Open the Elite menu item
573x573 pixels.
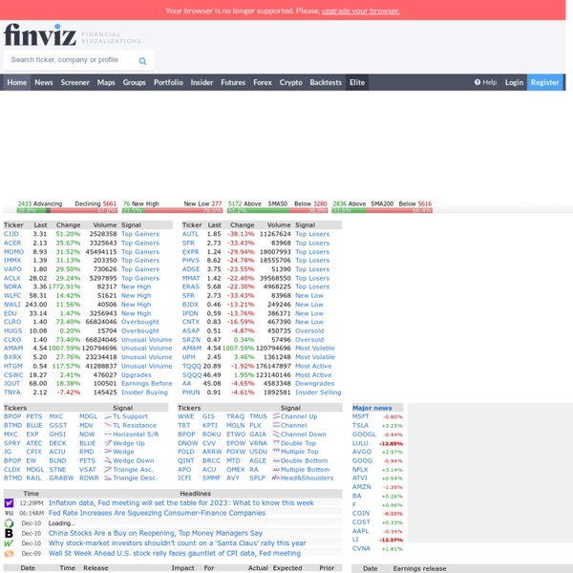[x=357, y=82]
